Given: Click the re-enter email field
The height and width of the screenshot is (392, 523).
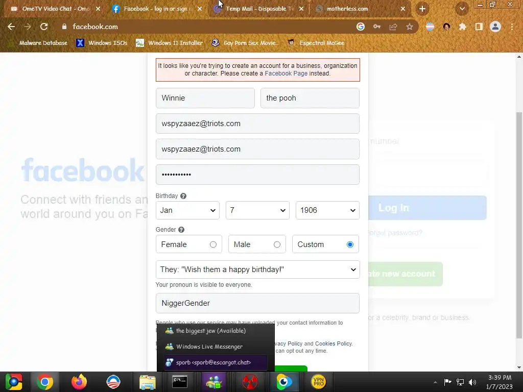Looking at the screenshot, I should [x=257, y=149].
